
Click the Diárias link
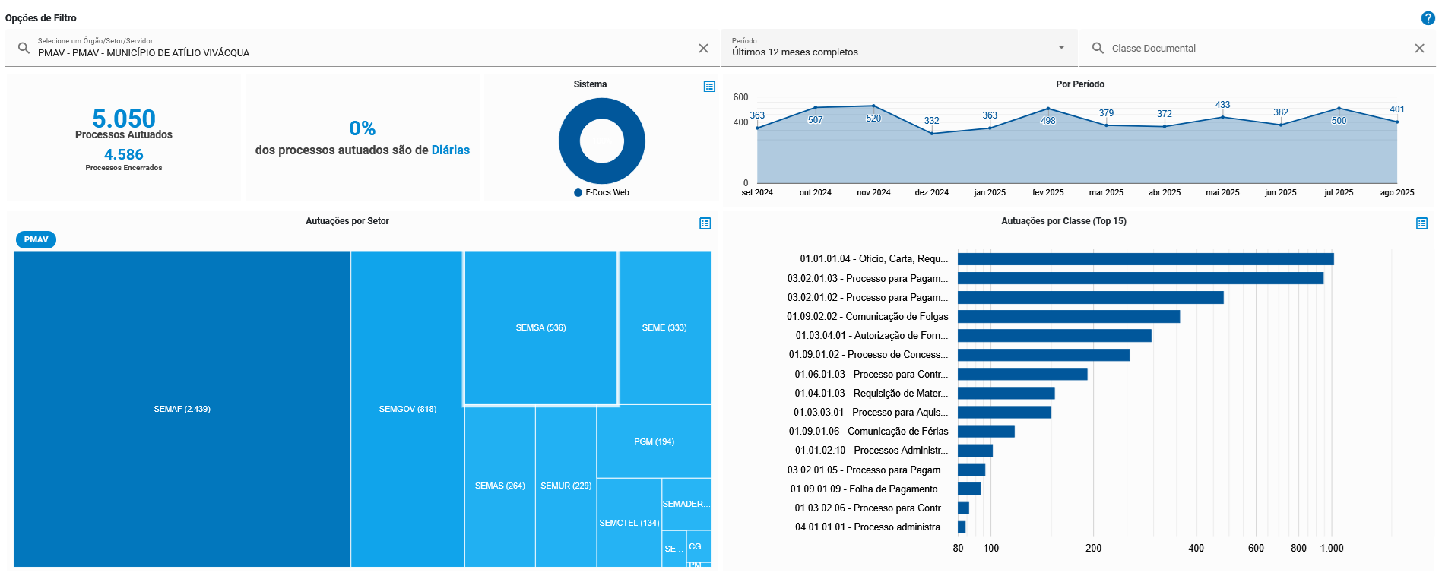pyautogui.click(x=450, y=150)
